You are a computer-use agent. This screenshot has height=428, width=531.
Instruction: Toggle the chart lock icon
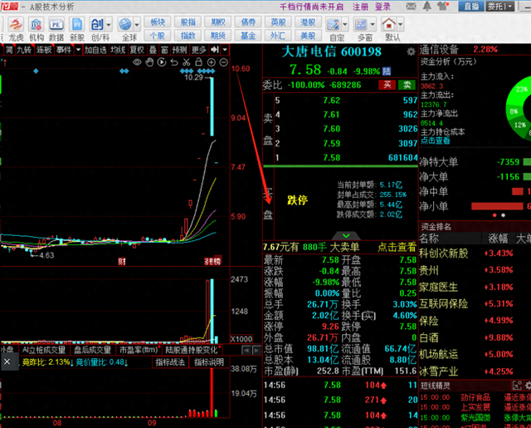click(x=199, y=62)
